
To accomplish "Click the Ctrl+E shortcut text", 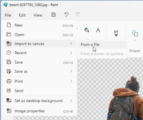I will 68,111.
